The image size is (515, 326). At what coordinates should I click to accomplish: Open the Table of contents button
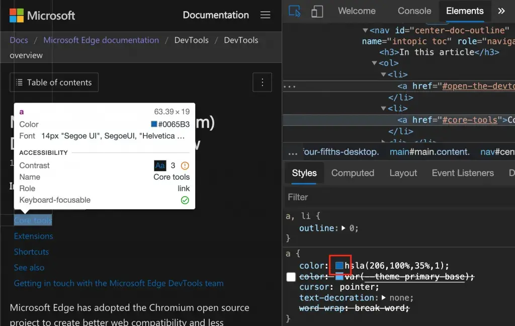tap(54, 82)
